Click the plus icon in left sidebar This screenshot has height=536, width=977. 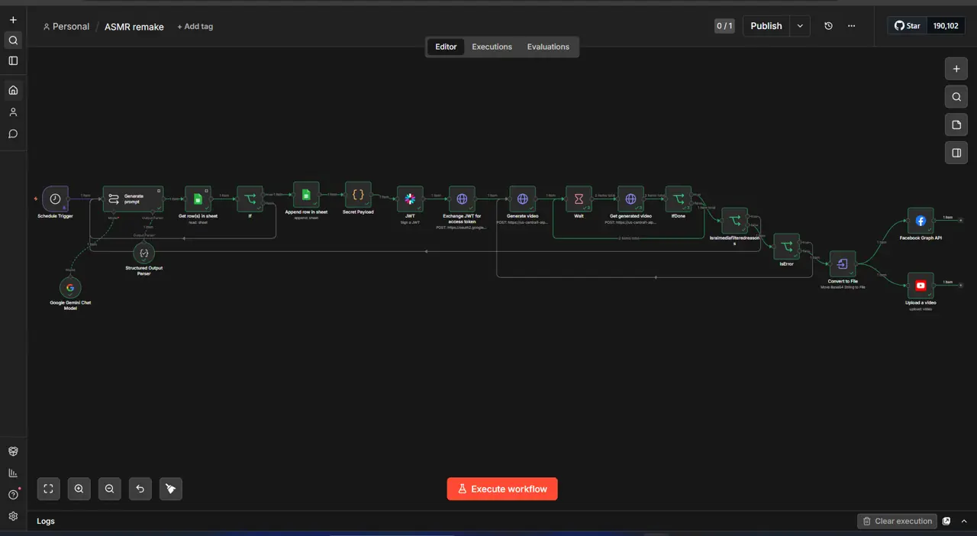pyautogui.click(x=13, y=20)
